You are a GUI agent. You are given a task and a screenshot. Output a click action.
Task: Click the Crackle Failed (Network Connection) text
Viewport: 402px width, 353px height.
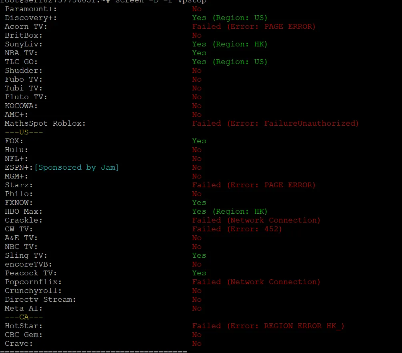click(x=256, y=221)
